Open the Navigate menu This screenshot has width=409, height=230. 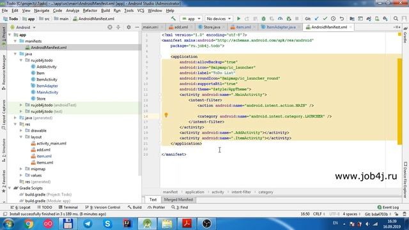coord(42,11)
